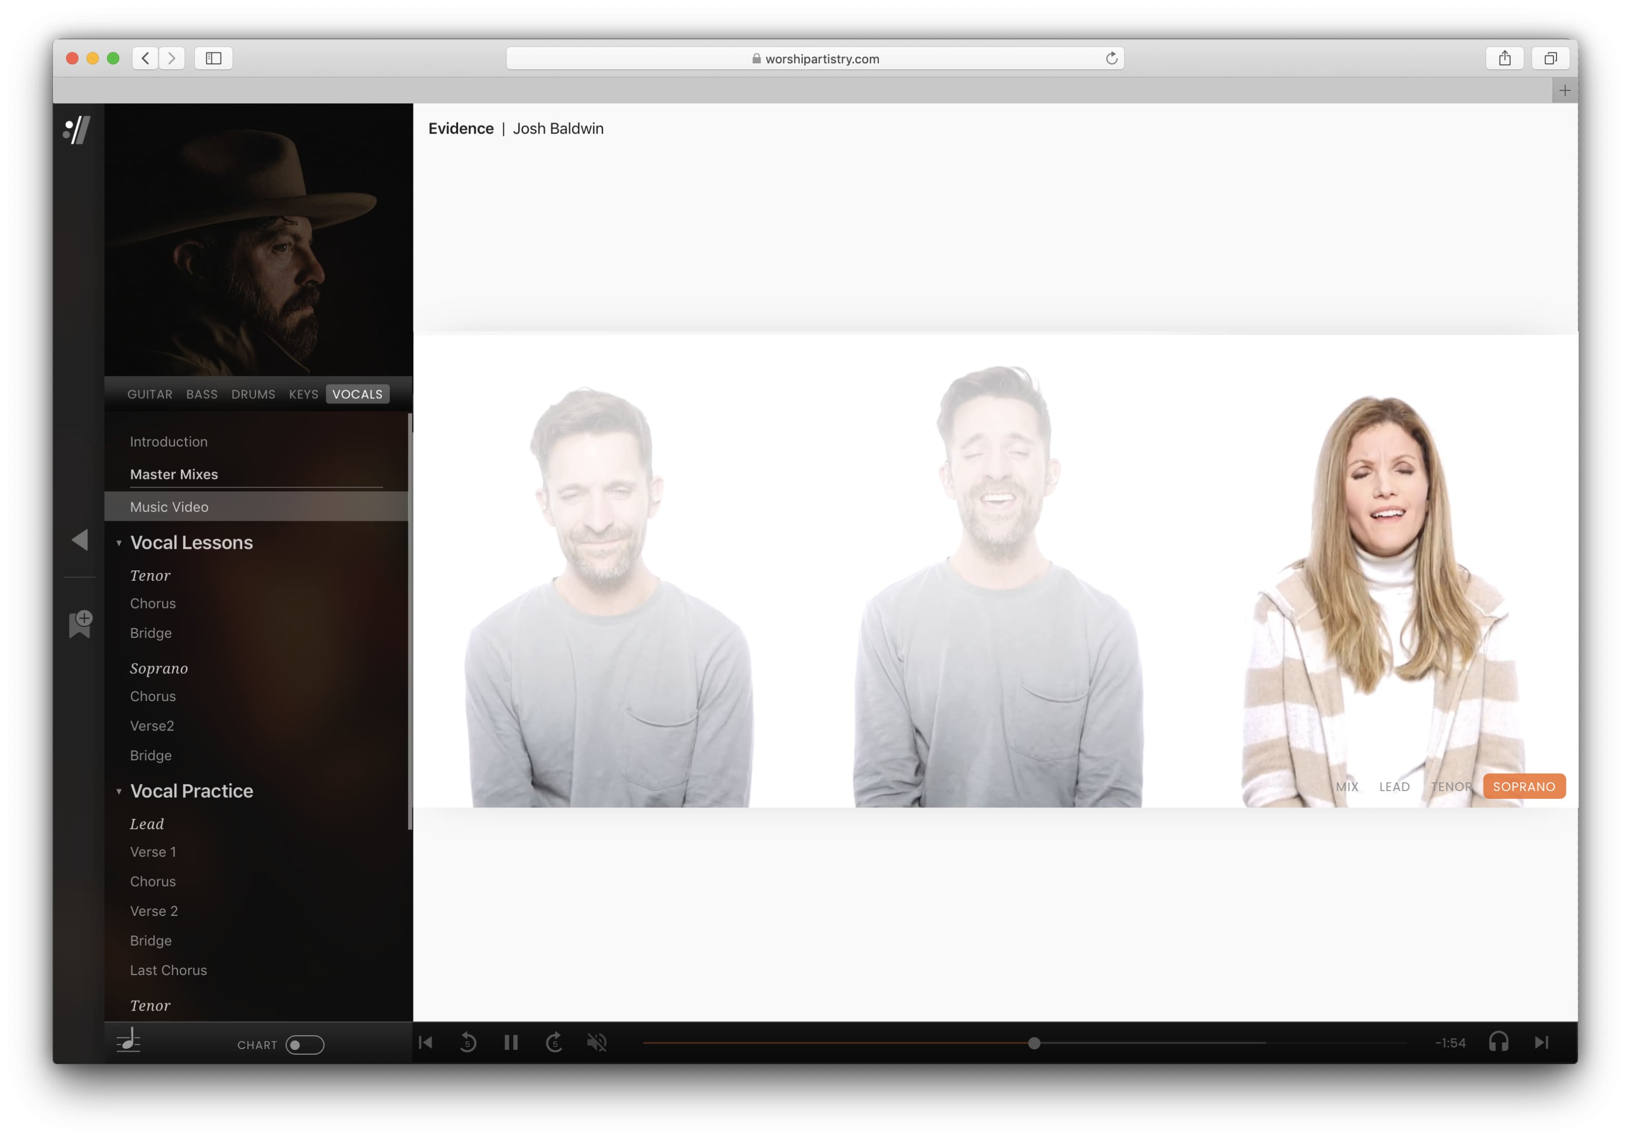This screenshot has width=1629, height=1139.
Task: Open Last Chorus under Lead
Action: pyautogui.click(x=168, y=970)
